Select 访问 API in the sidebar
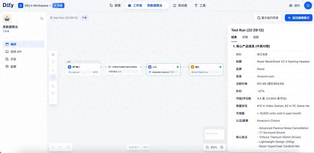The width and height of the screenshot is (314, 153). click(x=24, y=52)
